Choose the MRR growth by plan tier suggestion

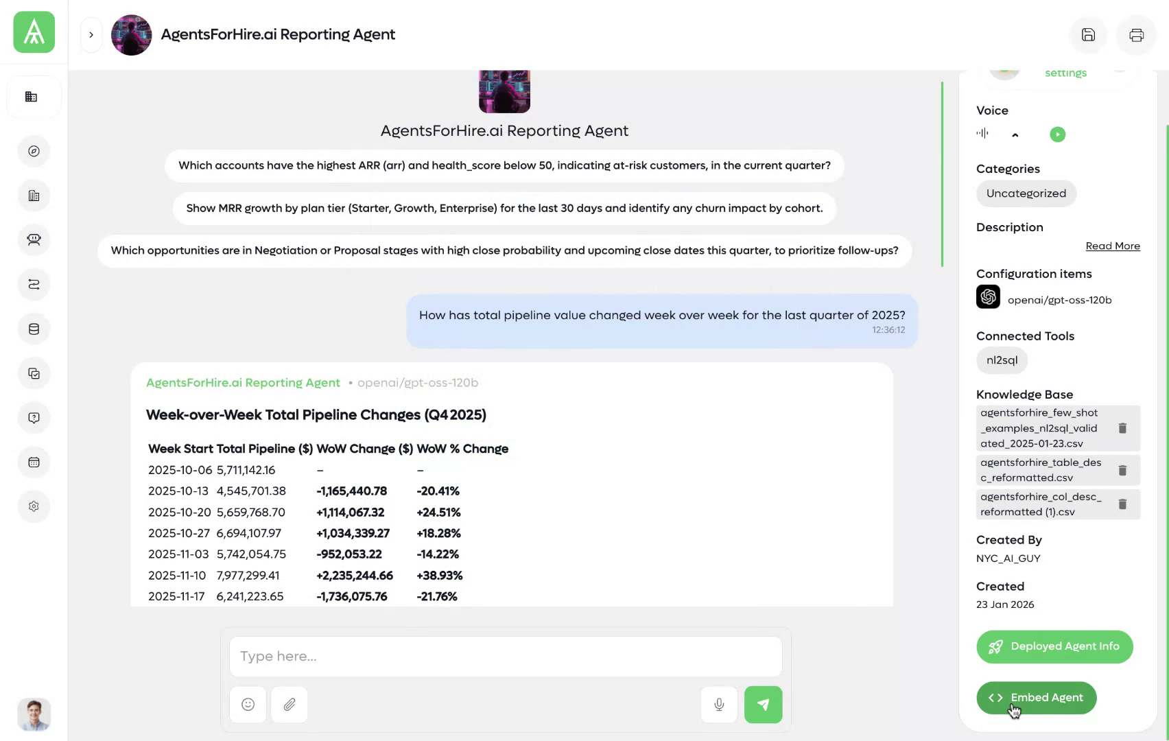tap(504, 209)
